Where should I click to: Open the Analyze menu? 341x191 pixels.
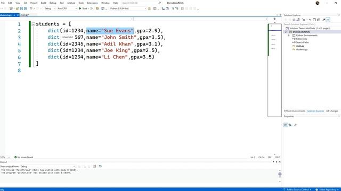coord(71,3)
